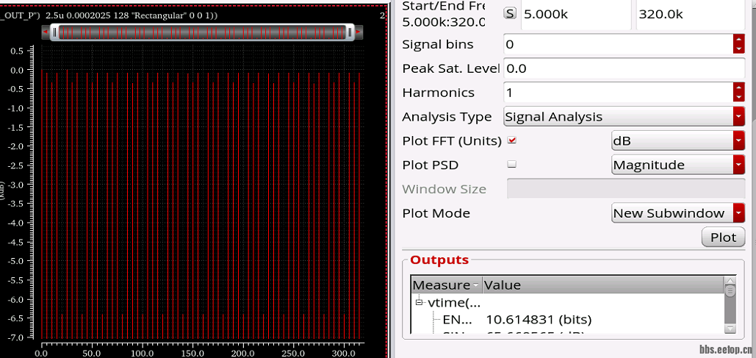Screen dimensions: 756x358
Task: Click left handle of graph zoom slider
Action: pyautogui.click(x=55, y=33)
